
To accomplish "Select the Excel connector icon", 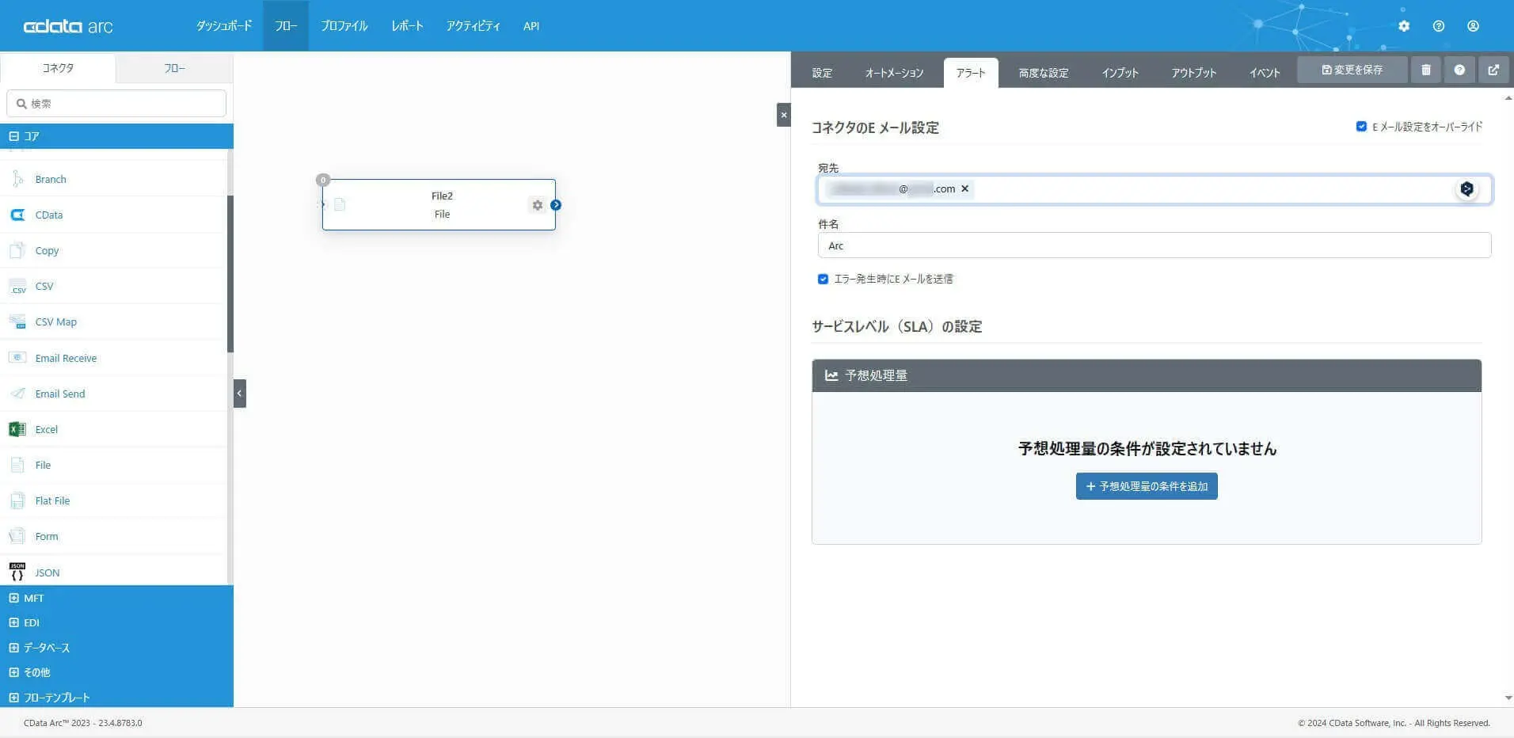I will point(17,429).
